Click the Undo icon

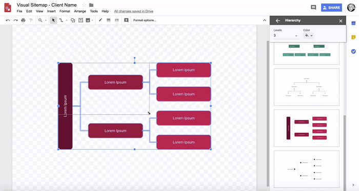coord(8,20)
